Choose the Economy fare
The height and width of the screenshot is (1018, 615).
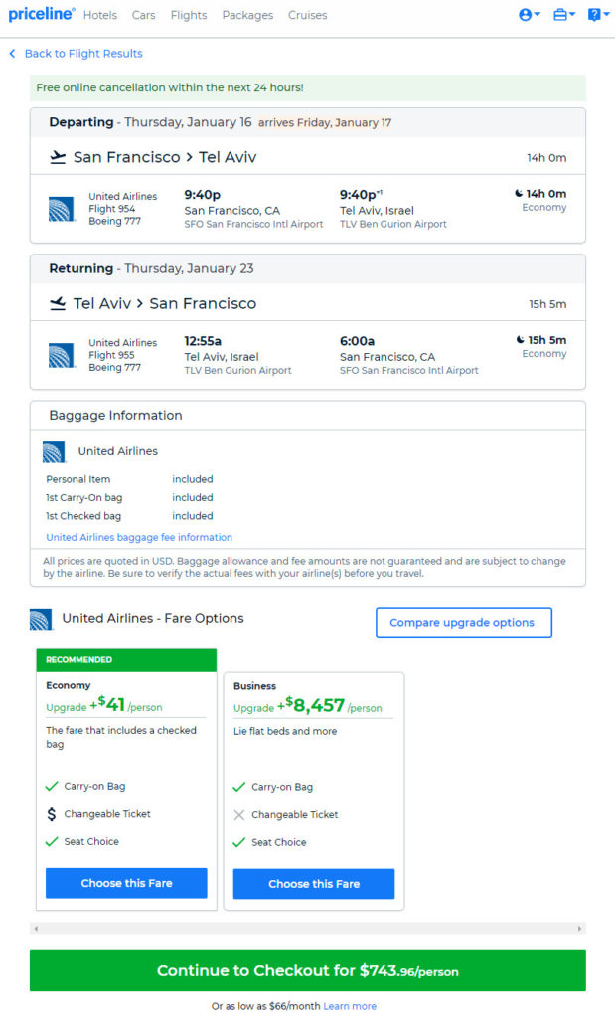click(x=126, y=883)
